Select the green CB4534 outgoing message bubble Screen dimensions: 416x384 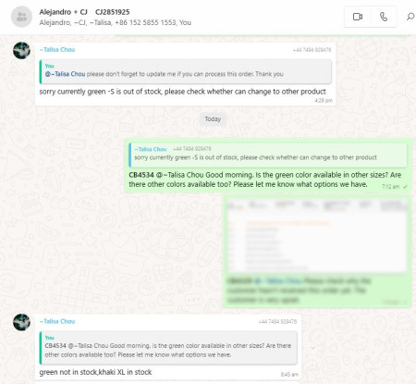pyautogui.click(x=267, y=166)
